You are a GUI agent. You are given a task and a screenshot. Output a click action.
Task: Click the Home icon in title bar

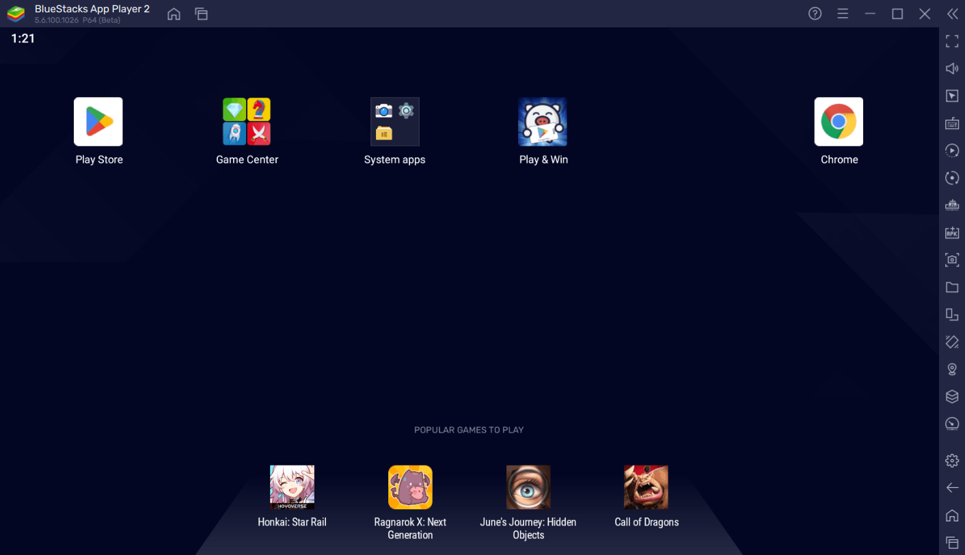tap(174, 14)
